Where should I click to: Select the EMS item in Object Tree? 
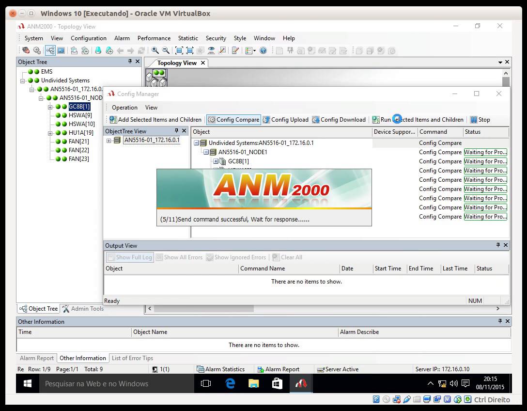point(46,72)
